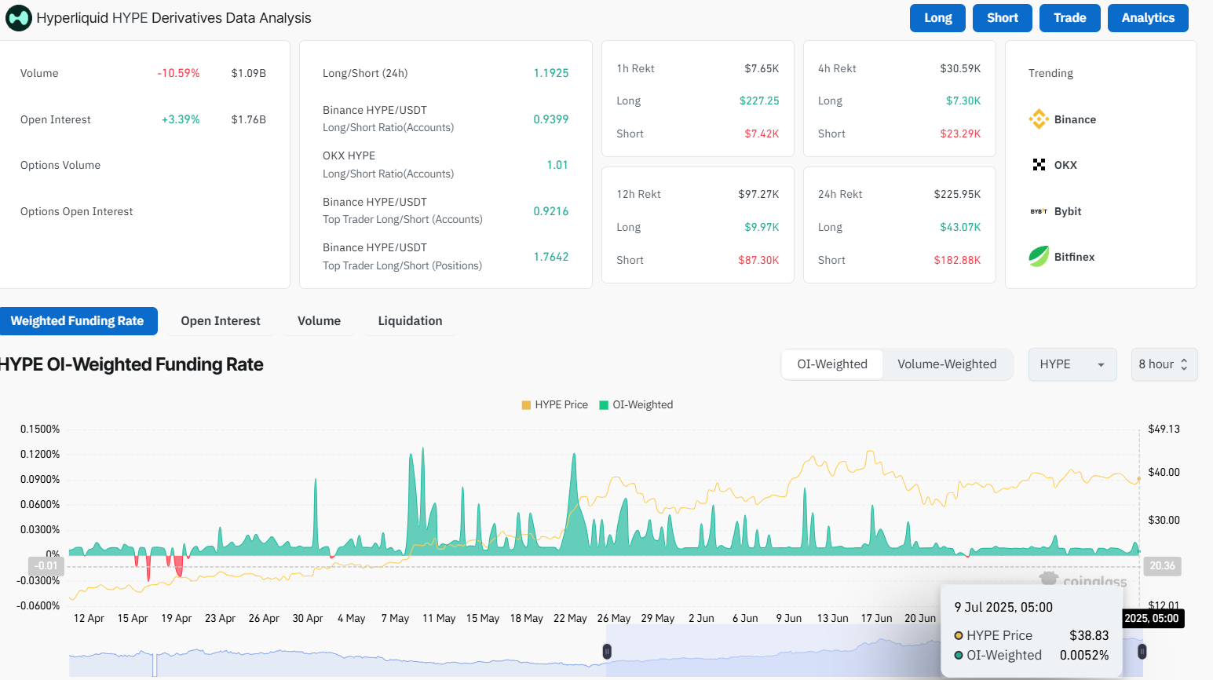The width and height of the screenshot is (1213, 680).
Task: Click the 1h Rekt value $7.65K
Action: (x=762, y=68)
